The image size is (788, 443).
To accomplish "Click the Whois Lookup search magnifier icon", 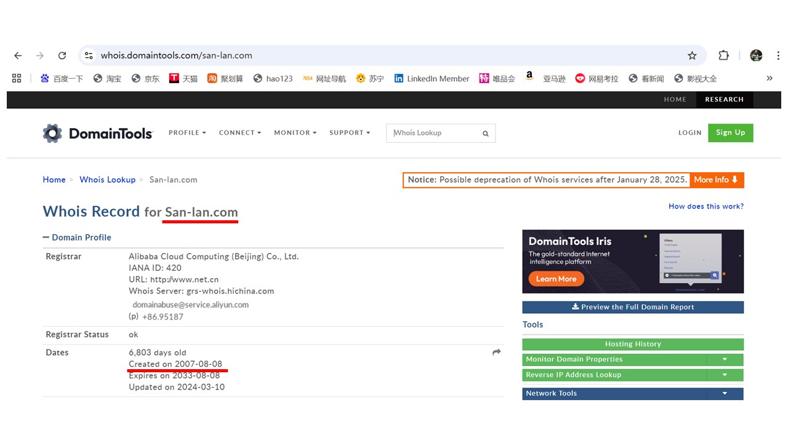I will coord(485,134).
